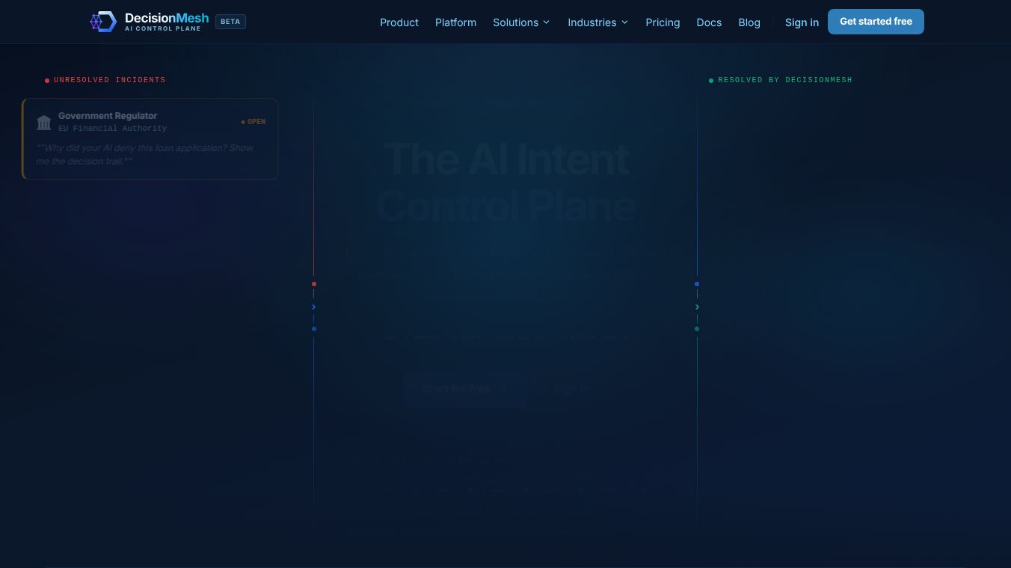
Task: Click the EU Financial Authority subtitle
Action: tap(112, 129)
